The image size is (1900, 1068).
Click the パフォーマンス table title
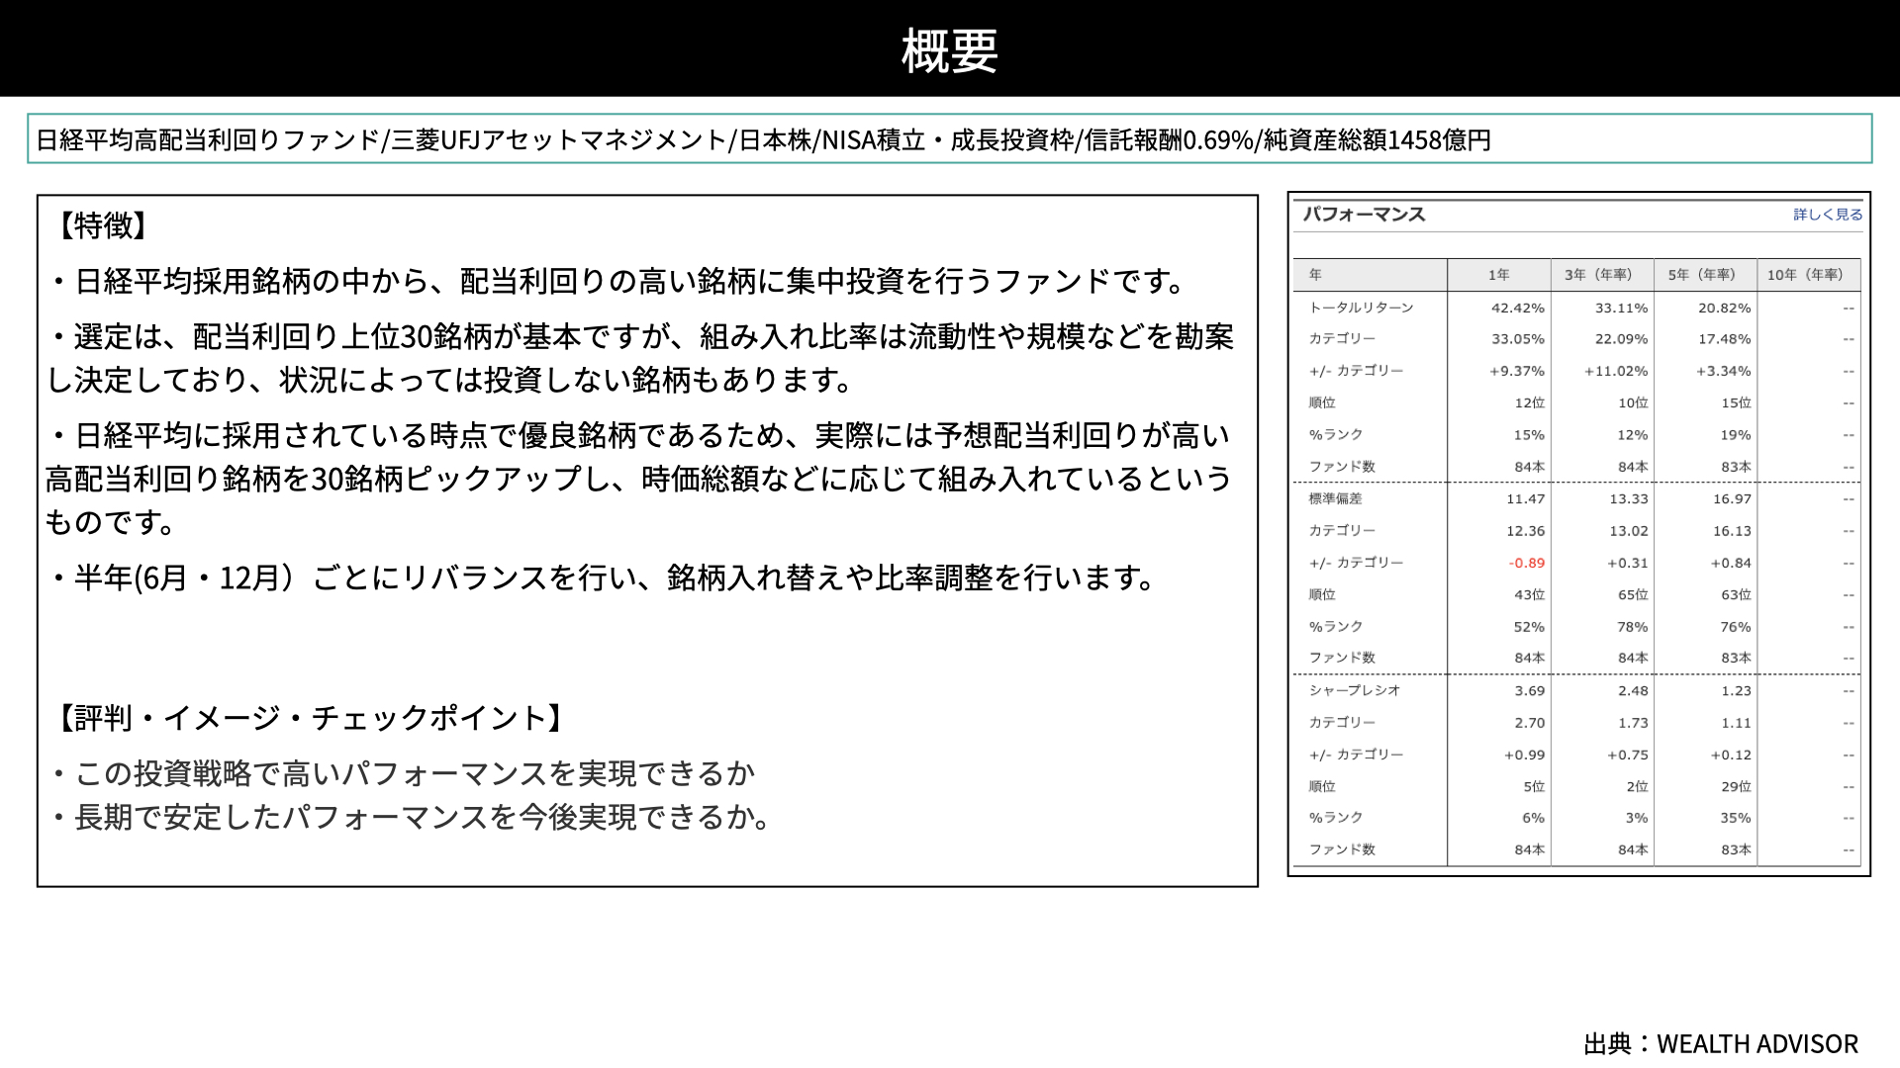pyautogui.click(x=1364, y=215)
